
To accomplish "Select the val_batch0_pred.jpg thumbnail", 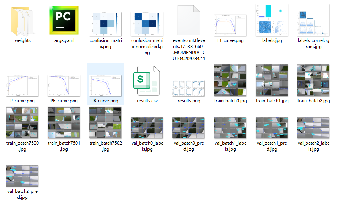I will click(x=189, y=128).
